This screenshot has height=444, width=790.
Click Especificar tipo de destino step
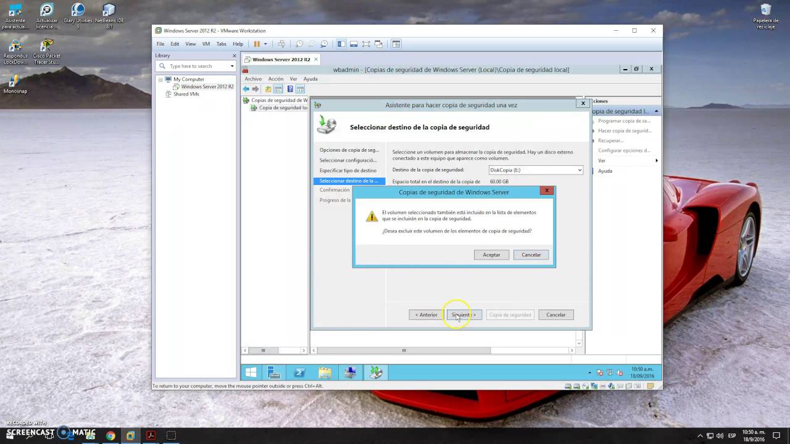(348, 170)
